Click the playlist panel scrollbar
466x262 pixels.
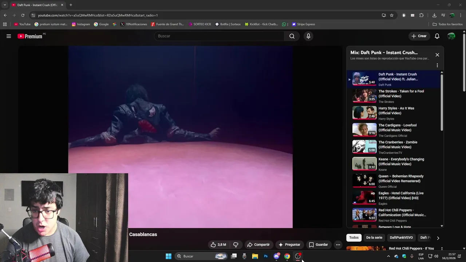click(442, 102)
